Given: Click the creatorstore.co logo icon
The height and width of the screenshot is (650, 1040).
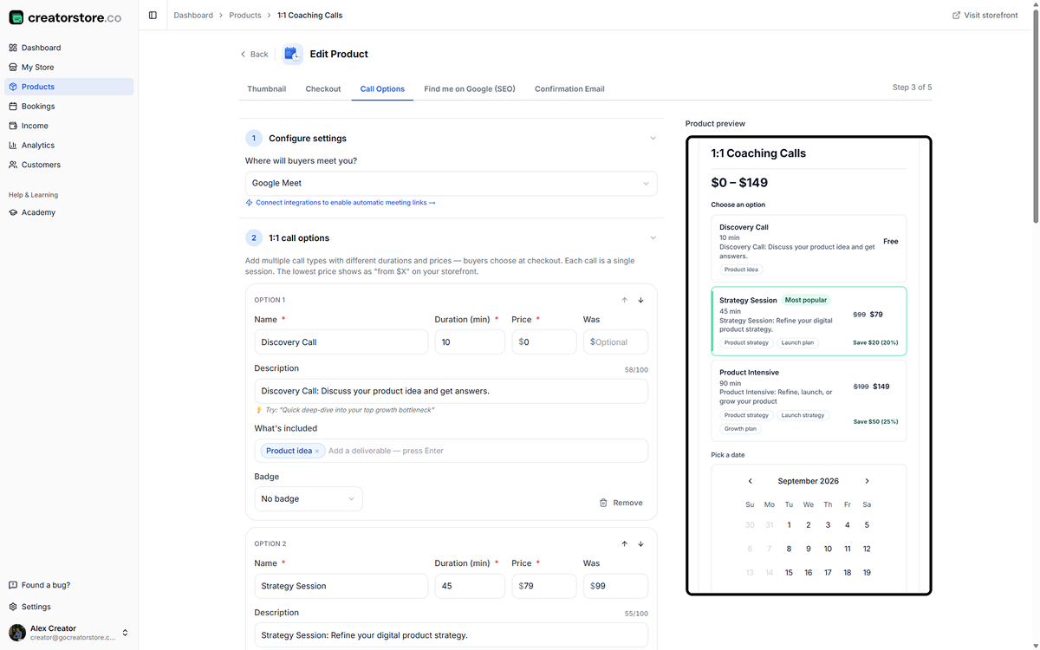Looking at the screenshot, I should (16, 17).
